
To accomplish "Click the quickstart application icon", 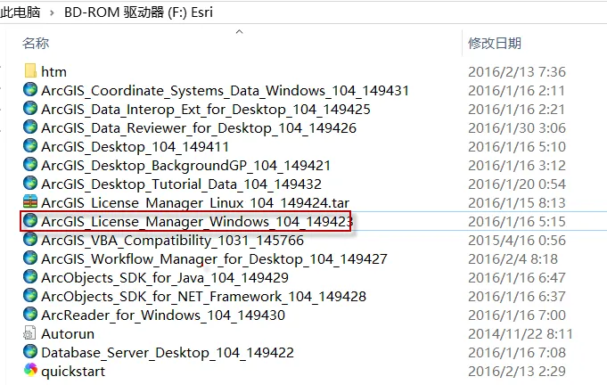I will 30,371.
